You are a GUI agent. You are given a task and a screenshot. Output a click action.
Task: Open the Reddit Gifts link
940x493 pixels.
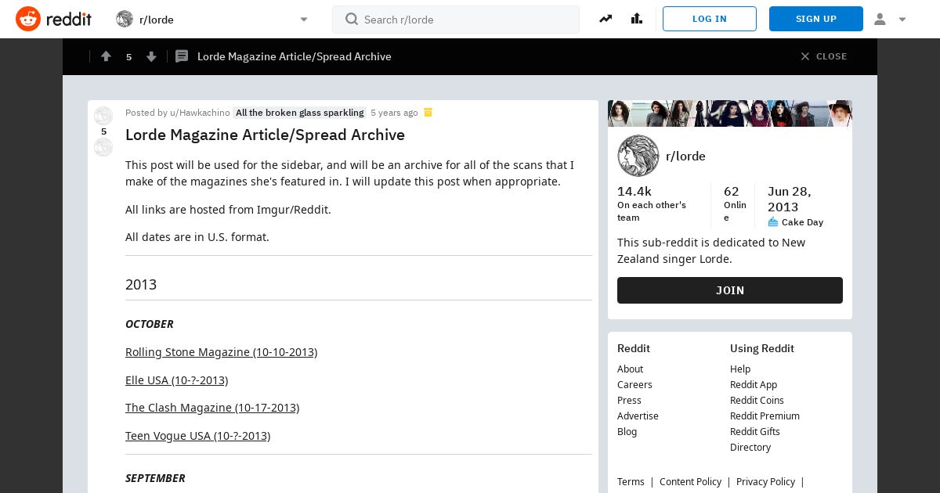[x=755, y=432]
